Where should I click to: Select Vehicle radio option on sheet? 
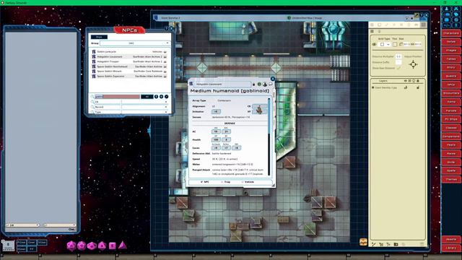pyautogui.click(x=243, y=182)
